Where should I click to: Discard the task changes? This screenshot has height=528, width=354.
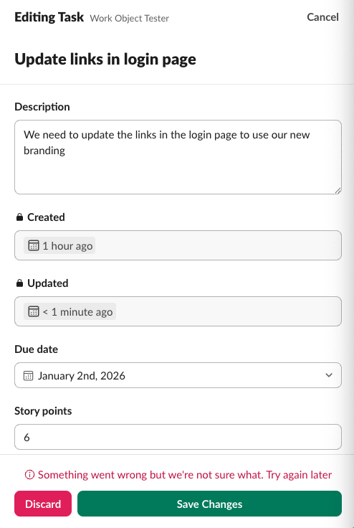43,504
